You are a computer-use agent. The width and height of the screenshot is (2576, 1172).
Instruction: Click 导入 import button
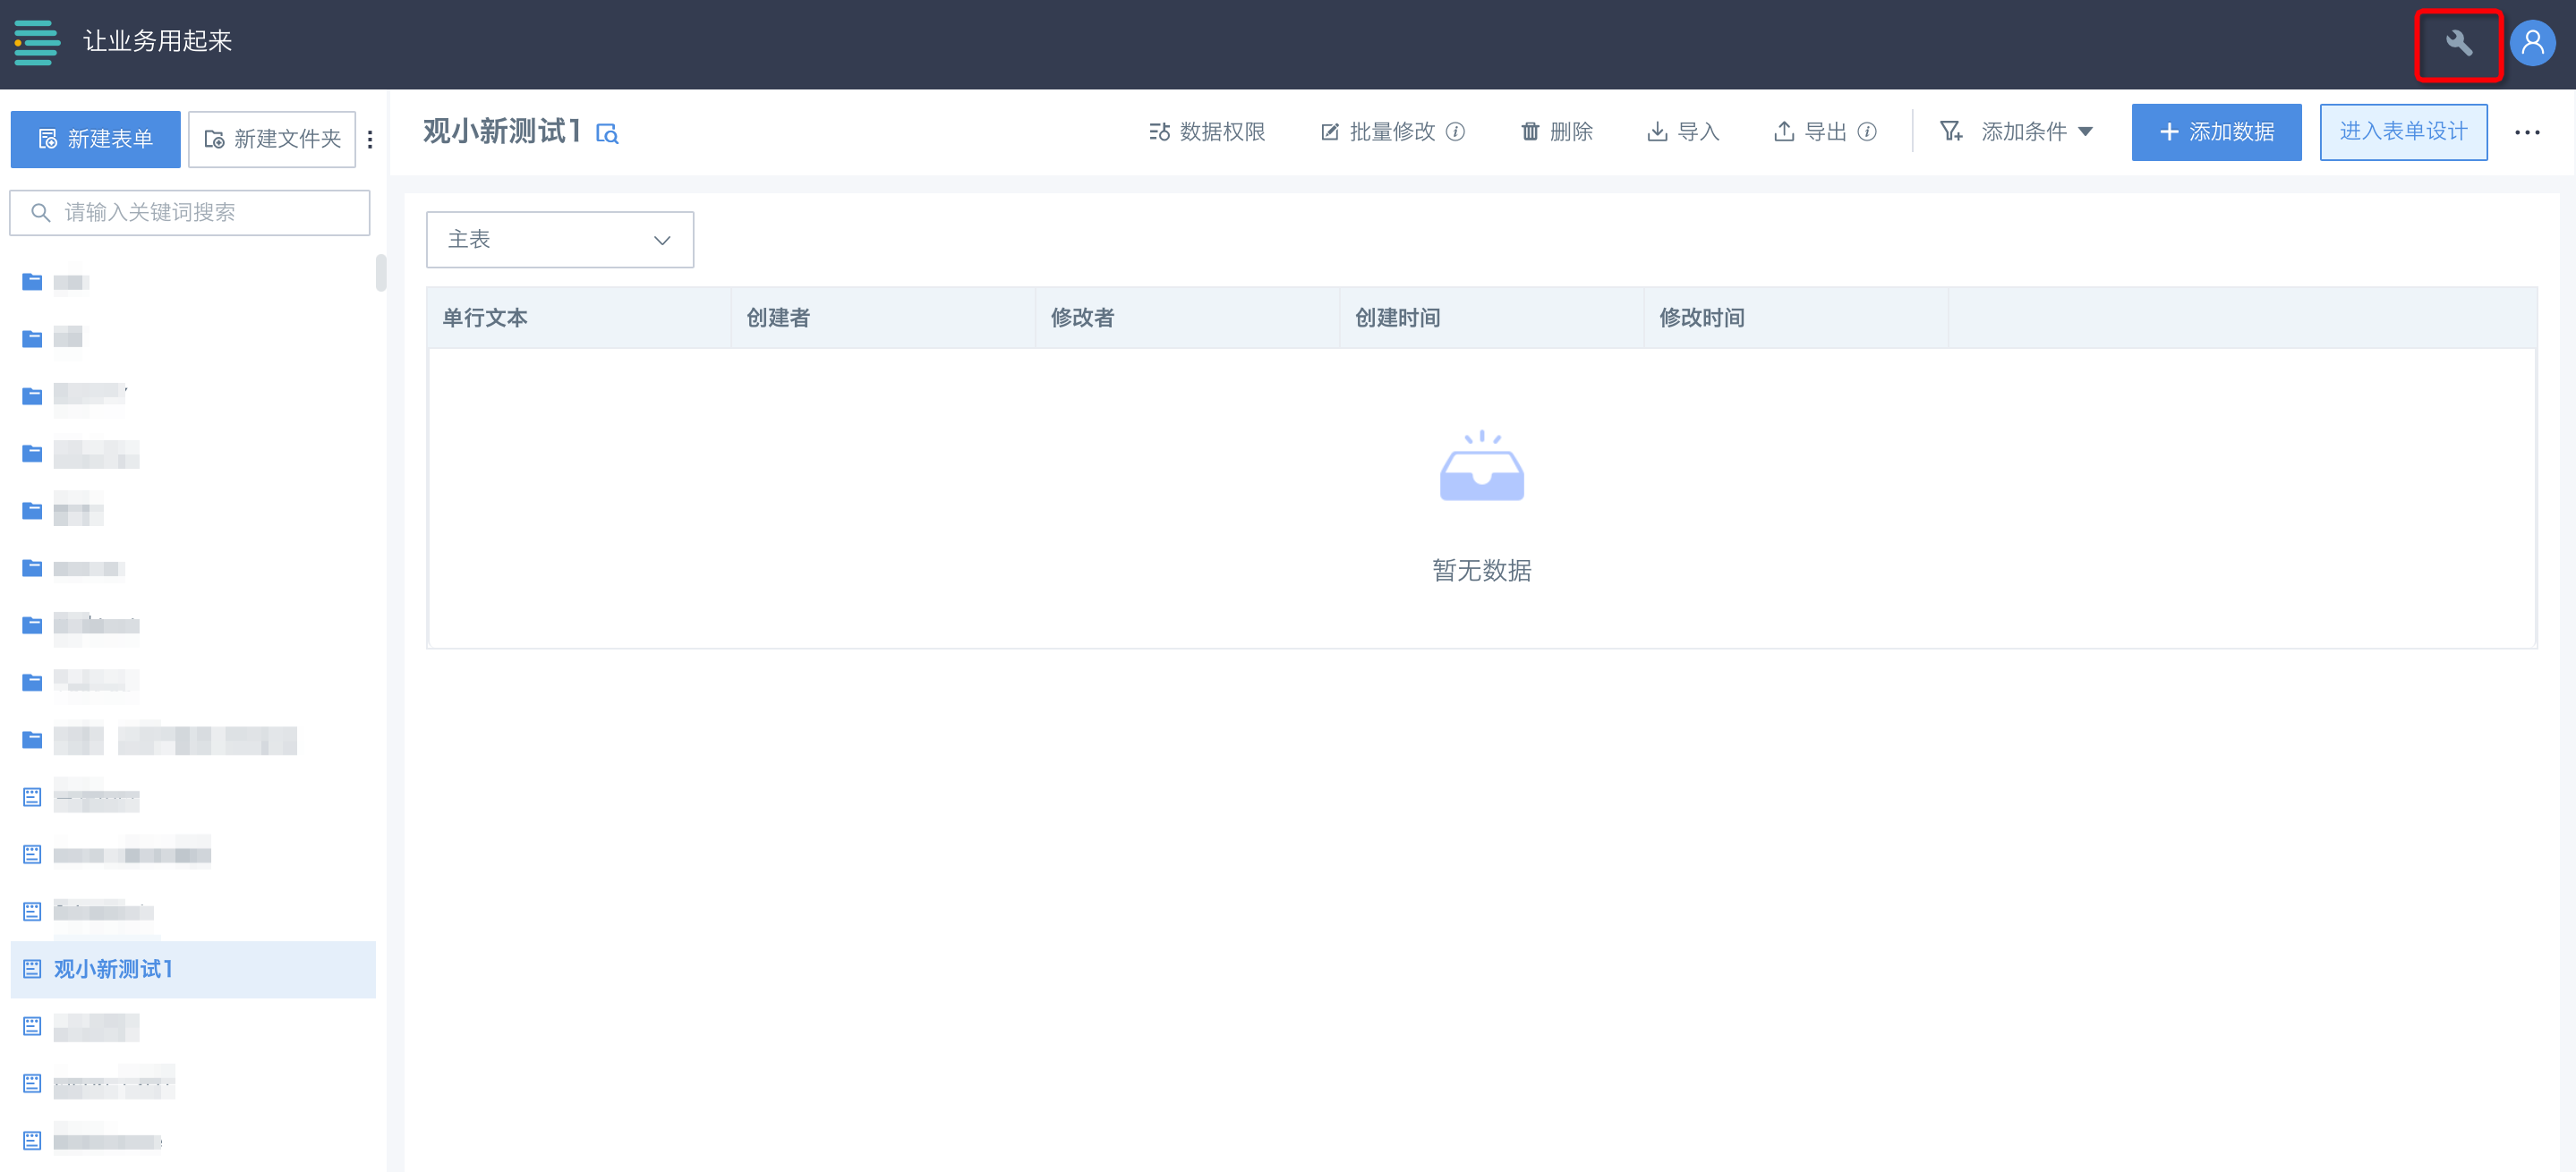1684,132
